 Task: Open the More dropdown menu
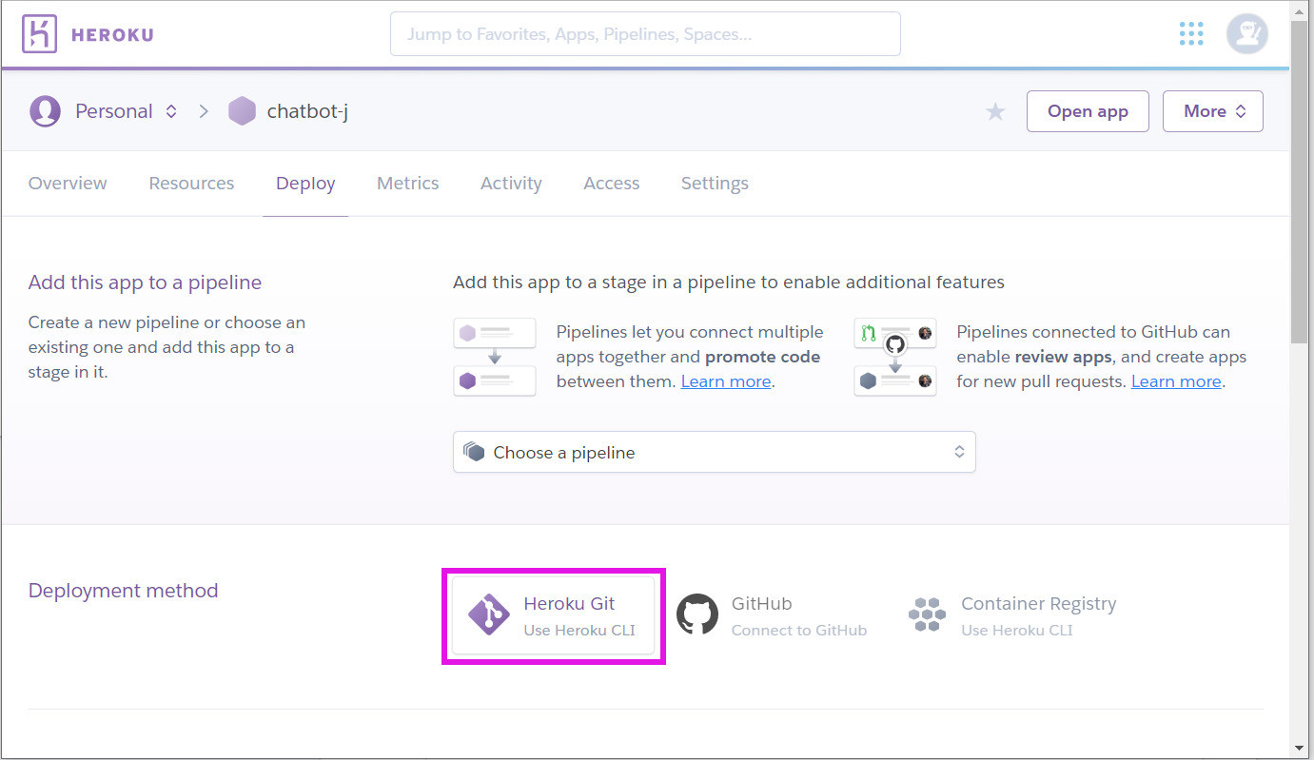click(1212, 111)
